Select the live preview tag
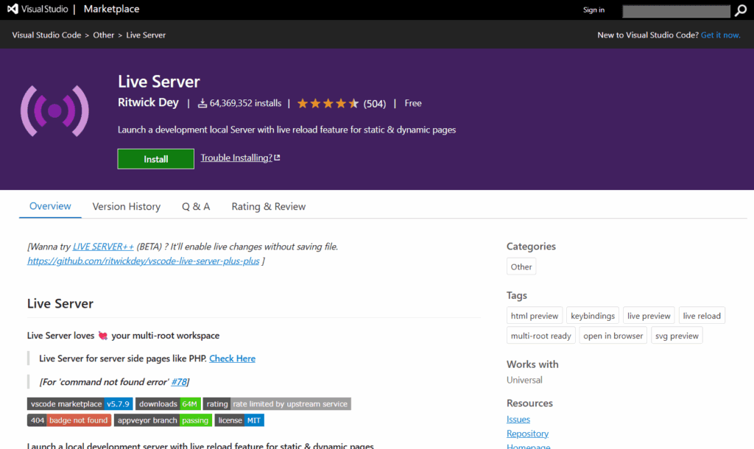754x449 pixels. click(649, 316)
